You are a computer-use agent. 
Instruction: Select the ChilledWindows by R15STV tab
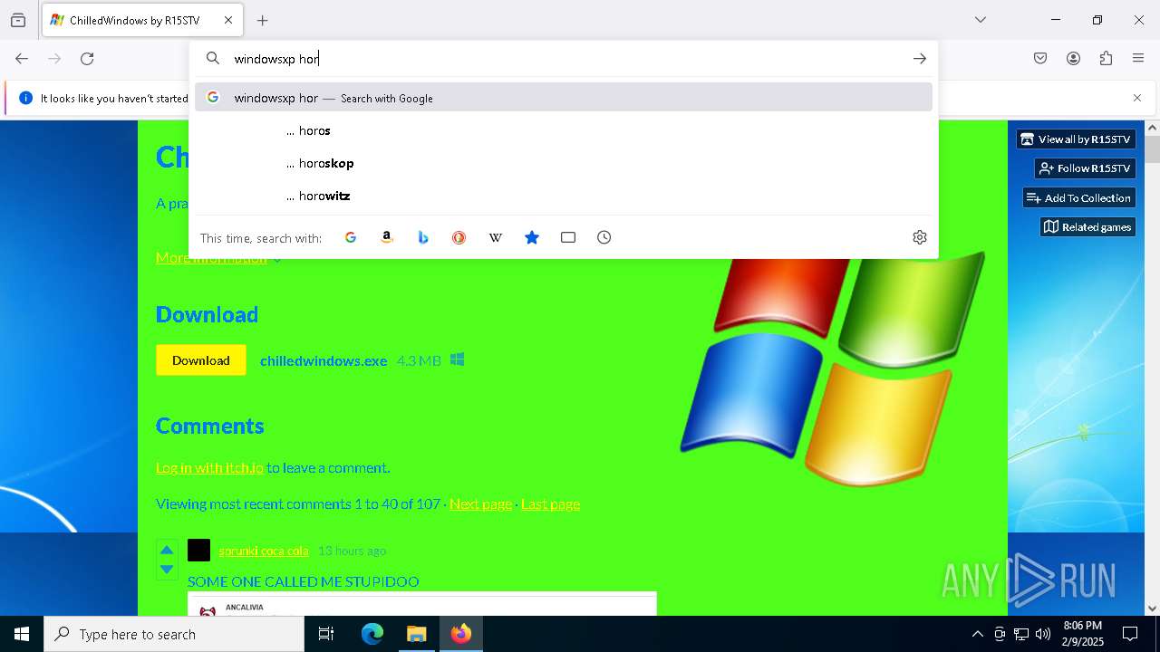[x=142, y=20]
